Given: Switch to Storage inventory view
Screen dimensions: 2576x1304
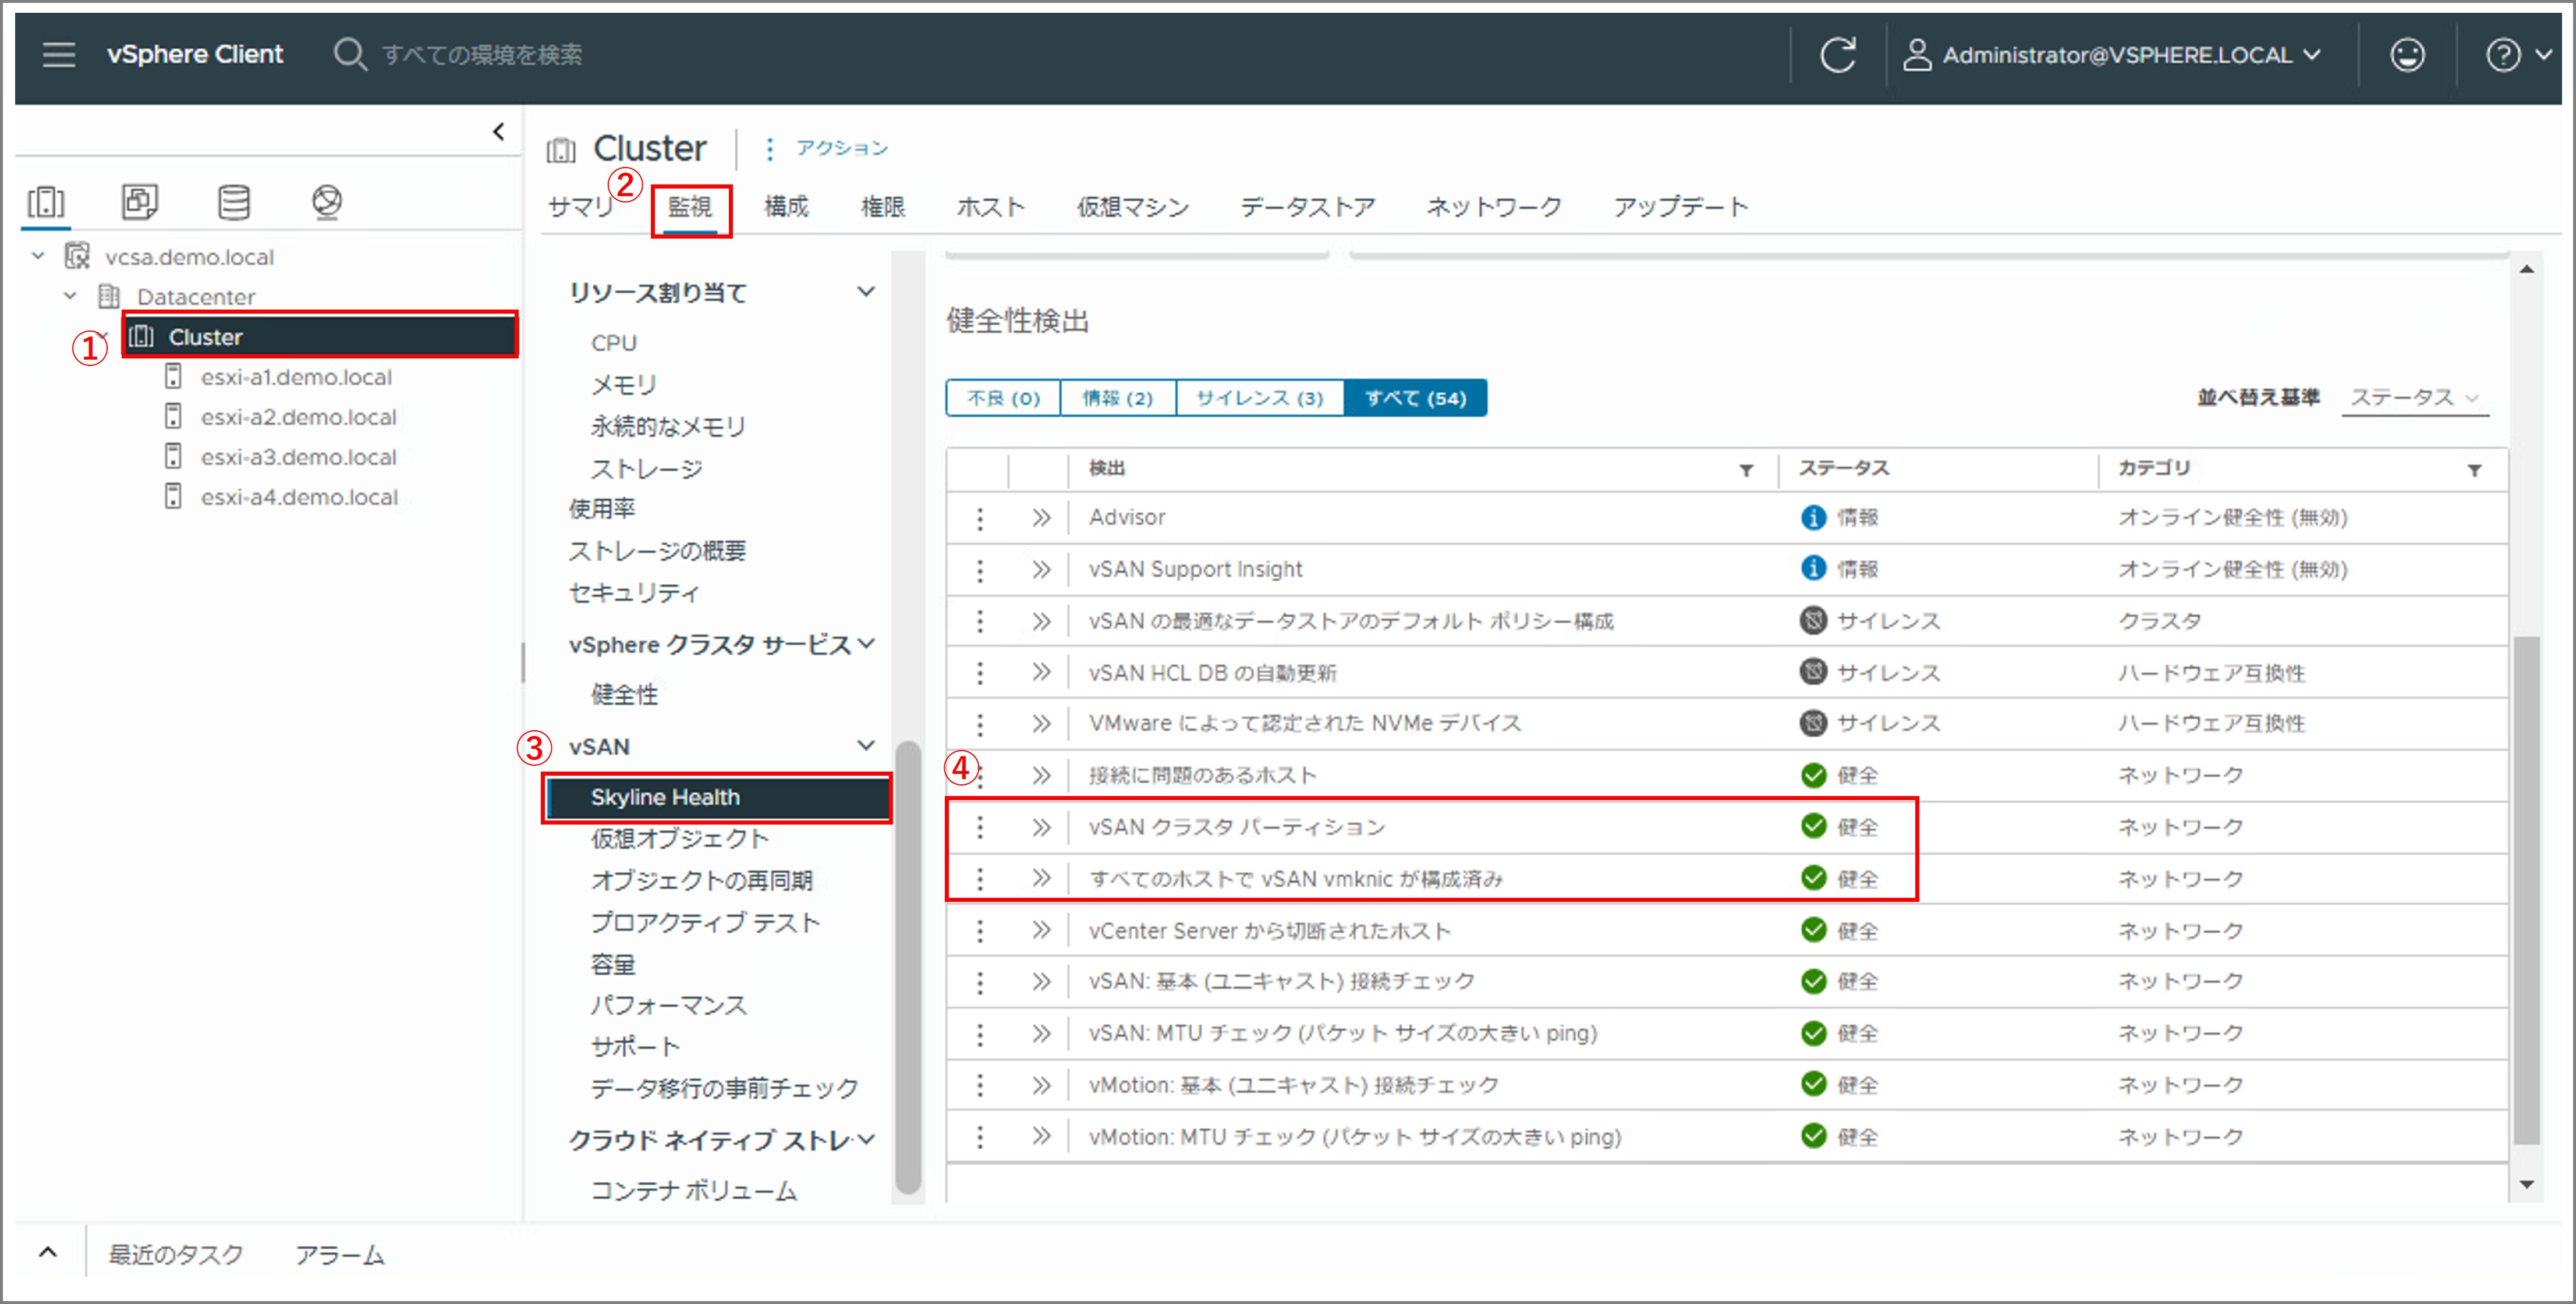Looking at the screenshot, I should [234, 202].
